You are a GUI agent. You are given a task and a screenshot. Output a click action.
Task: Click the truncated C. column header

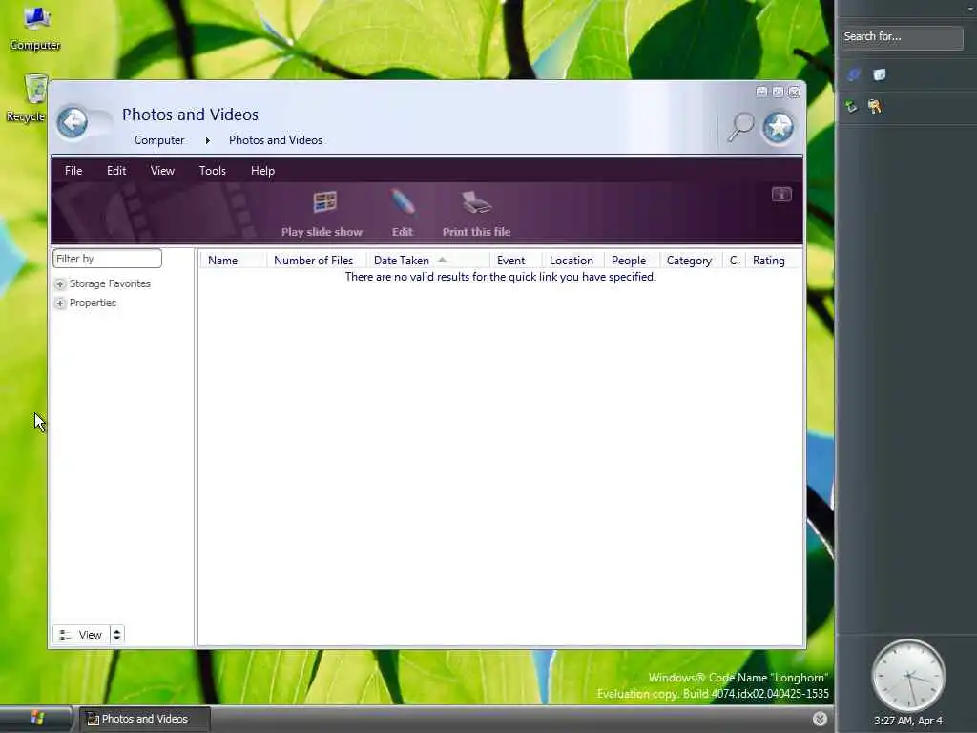point(734,261)
